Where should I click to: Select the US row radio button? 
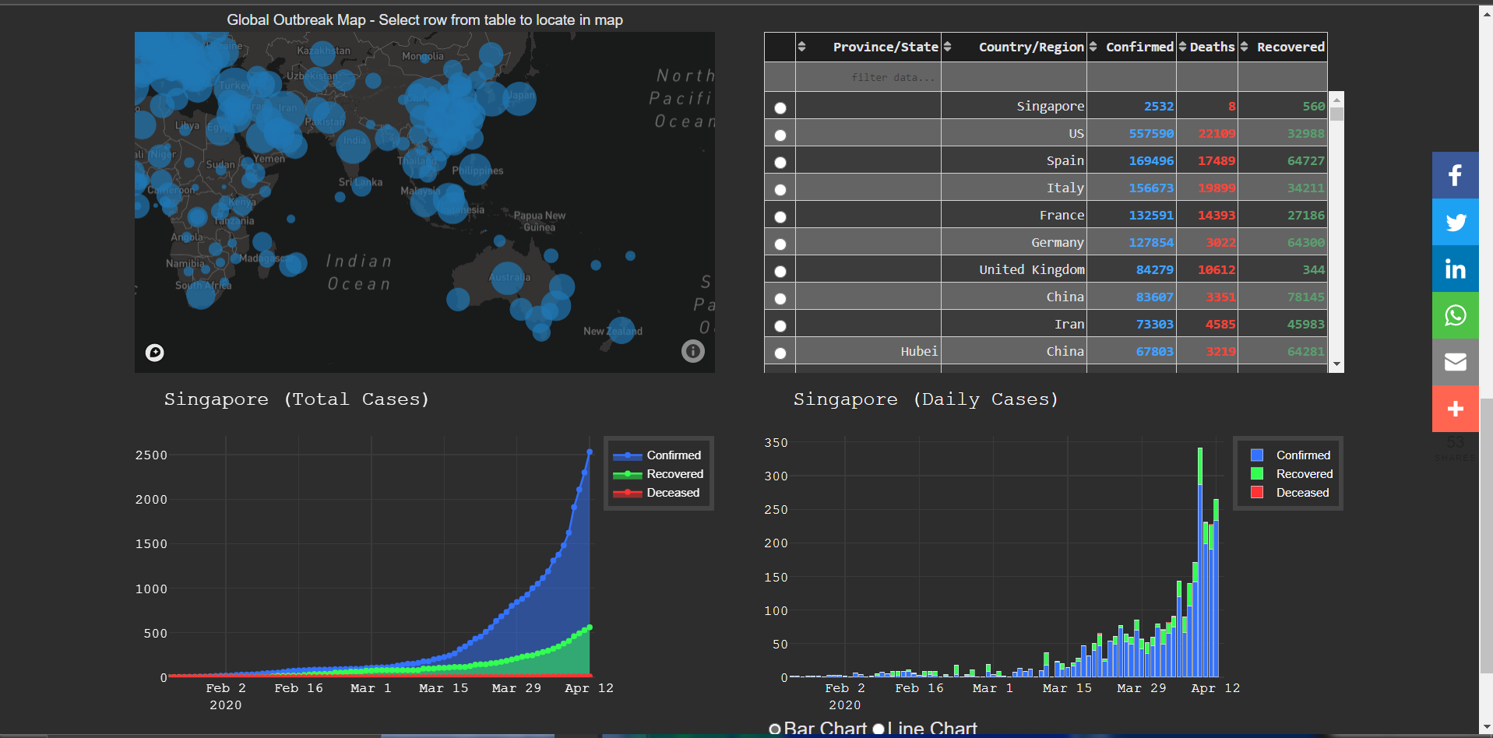point(780,135)
